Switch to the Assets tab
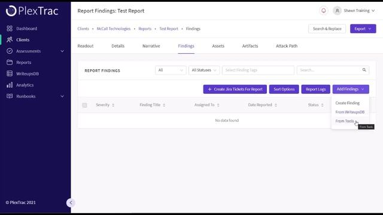The image size is (383, 215). 218,46
